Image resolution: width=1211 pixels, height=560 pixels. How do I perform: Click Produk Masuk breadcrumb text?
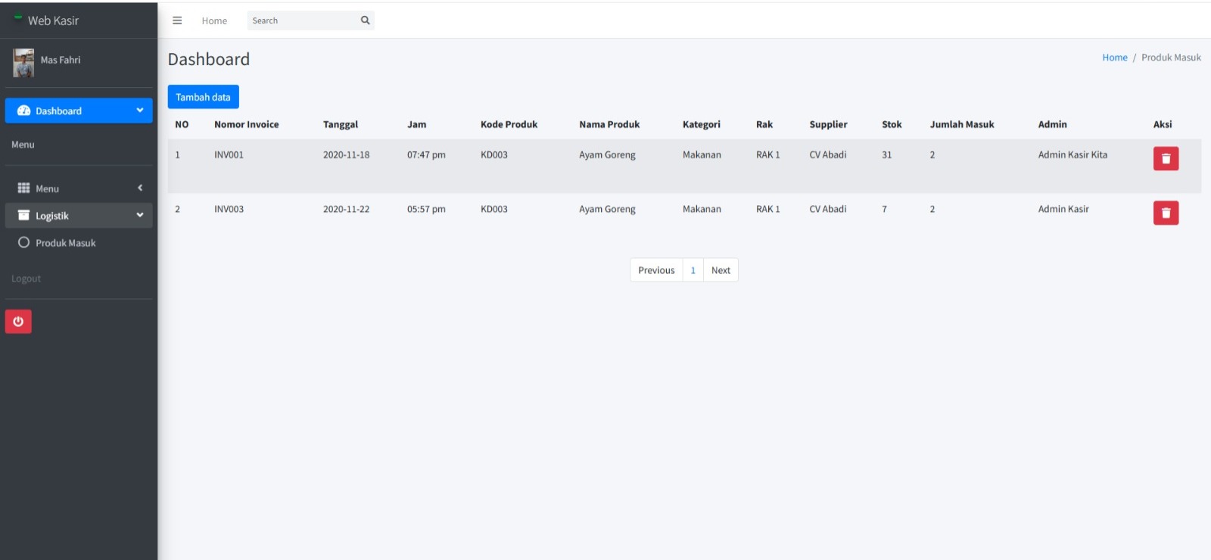[1171, 58]
